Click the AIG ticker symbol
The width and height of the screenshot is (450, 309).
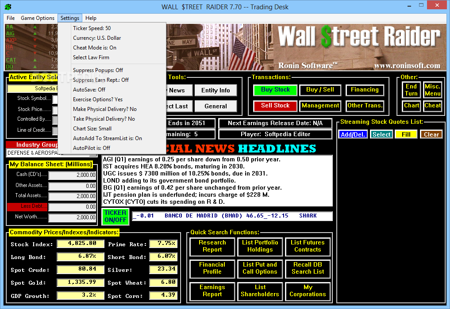click(x=10, y=34)
